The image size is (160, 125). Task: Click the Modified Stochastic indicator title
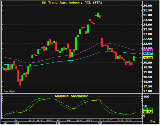(x=72, y=96)
